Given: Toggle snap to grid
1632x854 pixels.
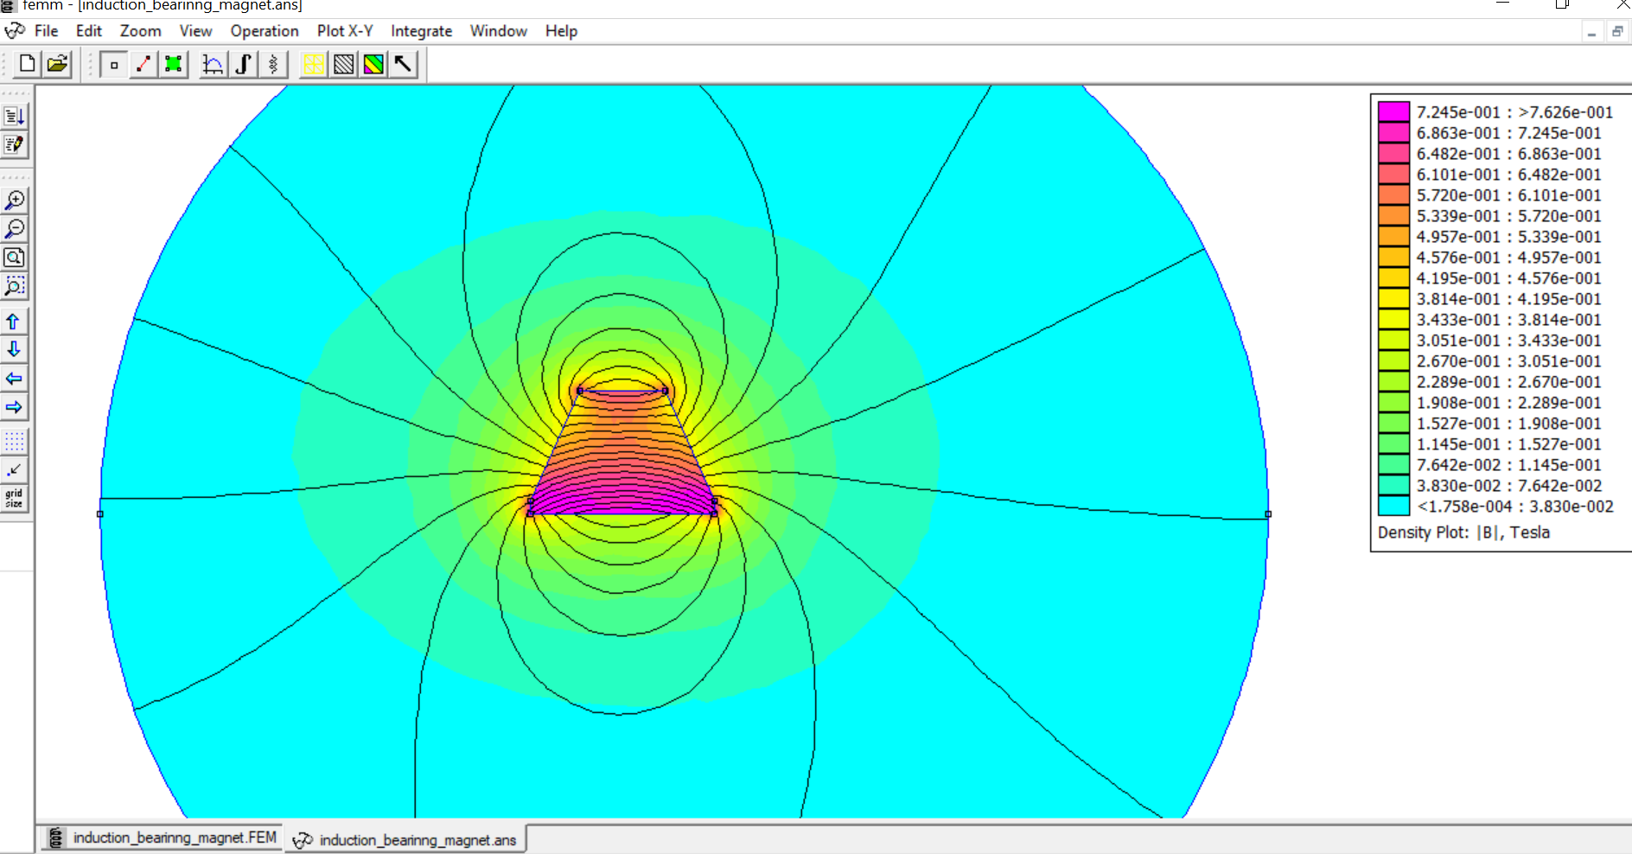Looking at the screenshot, I should [x=15, y=470].
